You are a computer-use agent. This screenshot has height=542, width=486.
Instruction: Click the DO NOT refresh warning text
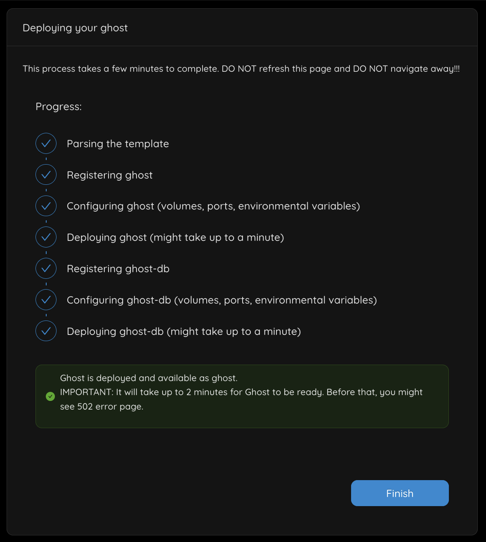tap(241, 68)
